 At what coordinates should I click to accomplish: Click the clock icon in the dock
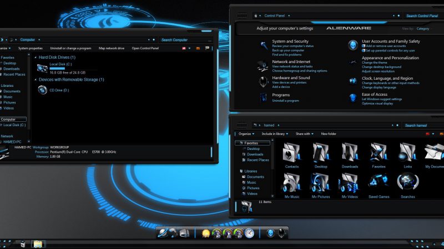(249, 233)
